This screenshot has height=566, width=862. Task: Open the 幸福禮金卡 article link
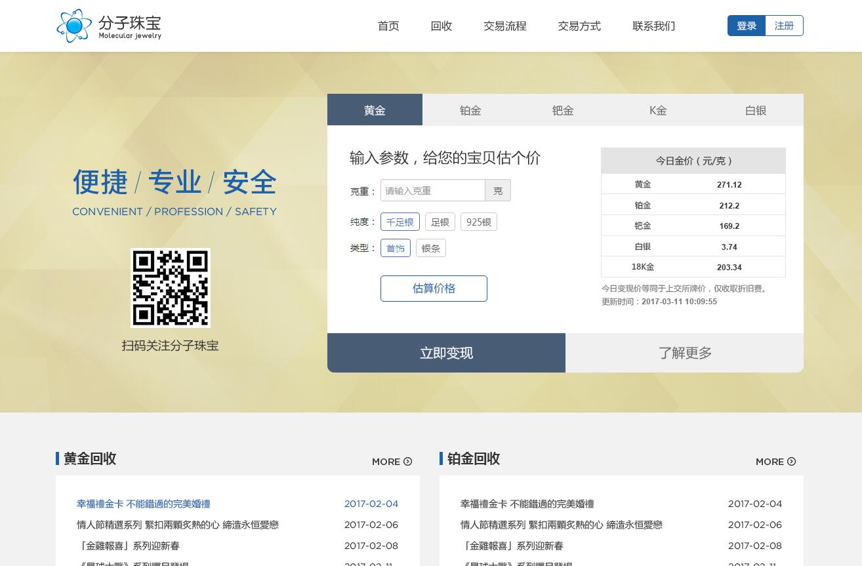tap(143, 504)
